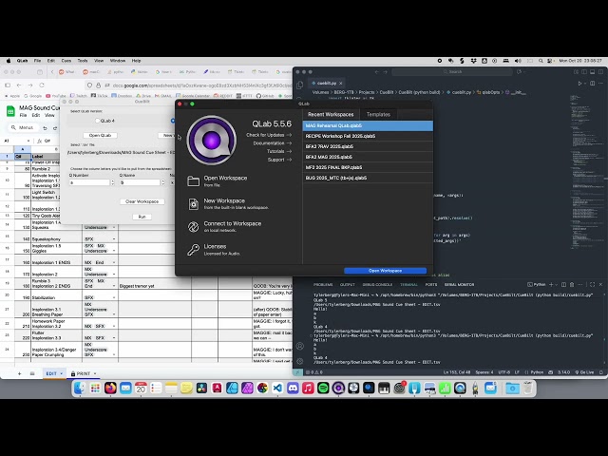Click the Spotlight search icon in the menu bar

[541, 61]
